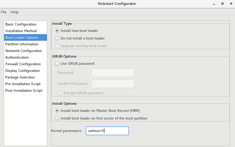Viewport: 235px width, 147px height.
Task: Select Install new boot loader option
Action: click(x=57, y=31)
